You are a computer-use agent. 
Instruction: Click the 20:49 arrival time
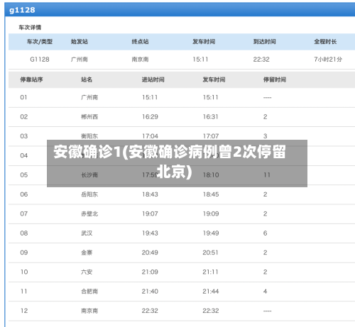(150, 253)
